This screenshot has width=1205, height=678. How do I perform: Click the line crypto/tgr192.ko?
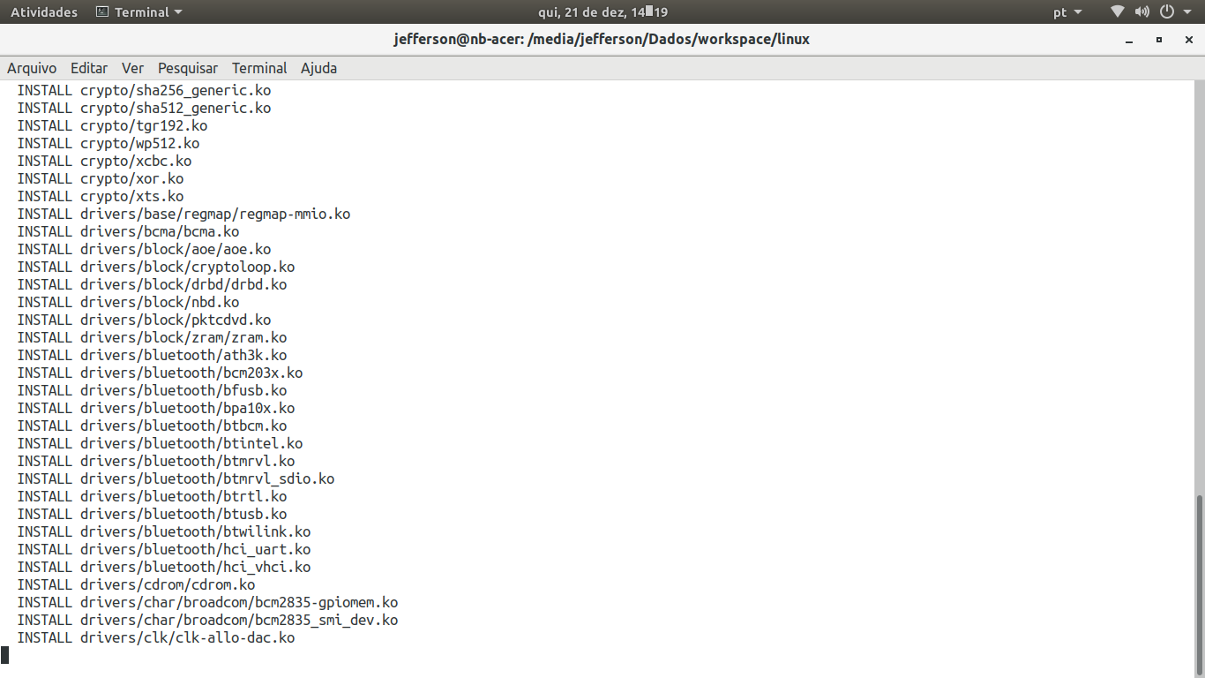tap(112, 125)
